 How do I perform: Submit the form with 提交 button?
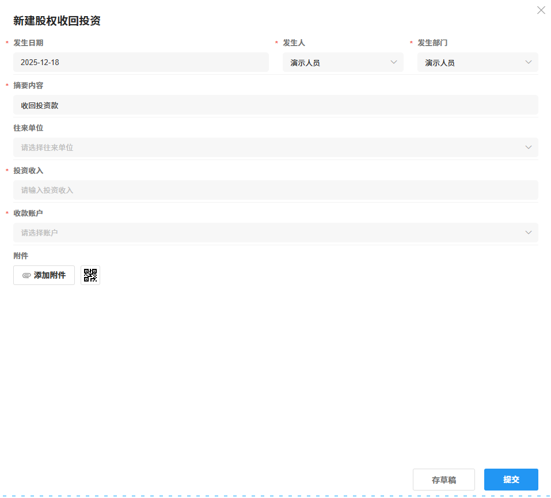(x=511, y=479)
